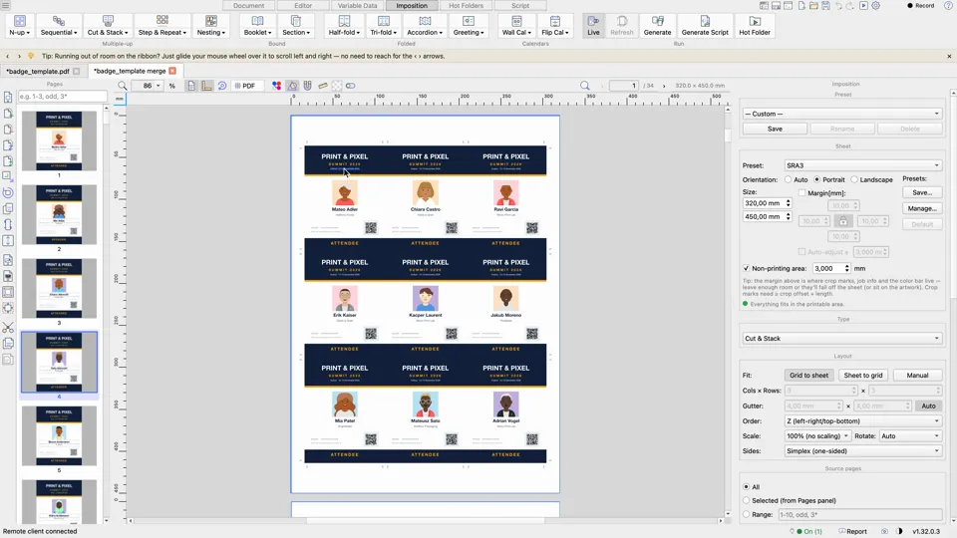Select the Accordion fold tool

click(425, 26)
